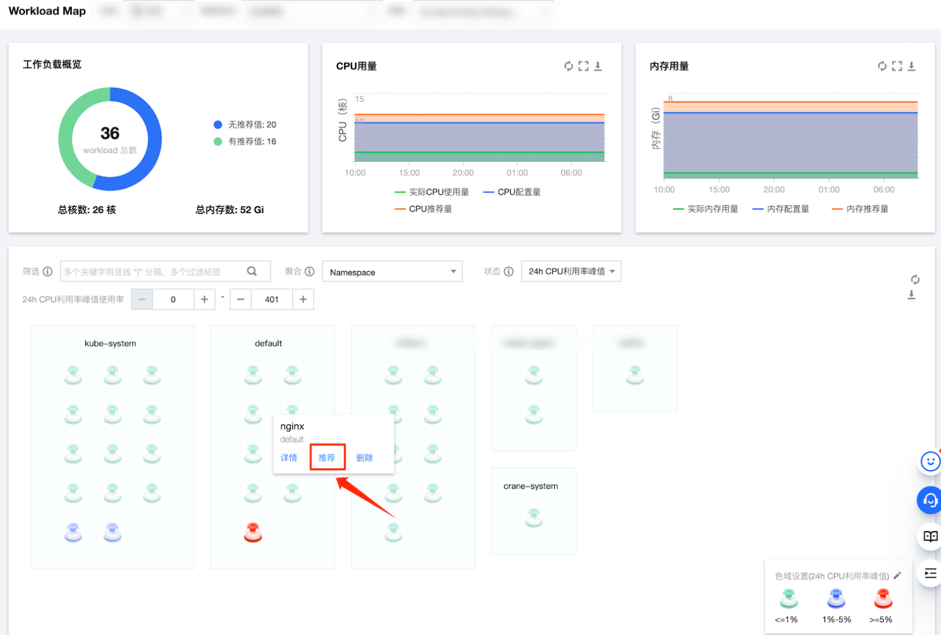The height and width of the screenshot is (635, 941).
Task: Click 删除 in the nginx popup
Action: (x=364, y=458)
